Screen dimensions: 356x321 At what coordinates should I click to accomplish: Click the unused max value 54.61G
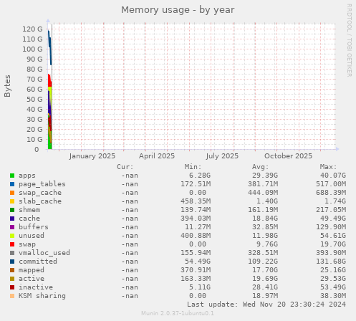[333, 236]
